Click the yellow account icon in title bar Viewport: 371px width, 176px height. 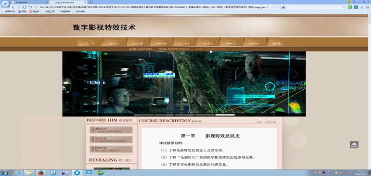[x=349, y=2]
